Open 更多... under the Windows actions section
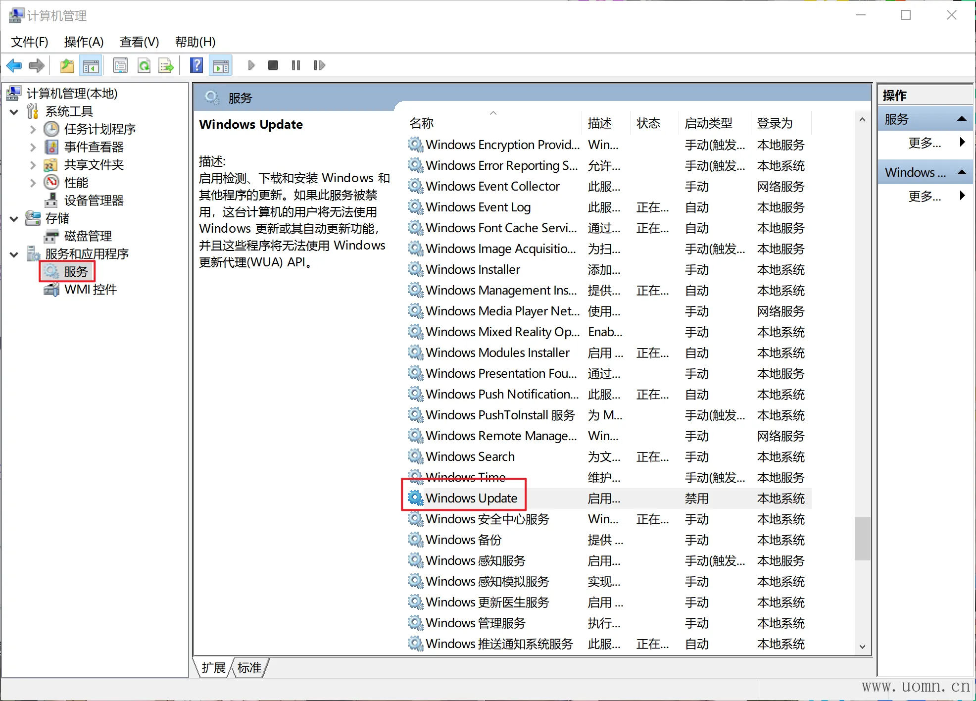The image size is (976, 701). [925, 196]
